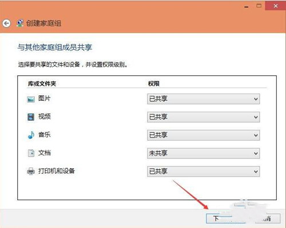Select the 音乐 label text
Screen dimensions: 286x228
pos(45,135)
